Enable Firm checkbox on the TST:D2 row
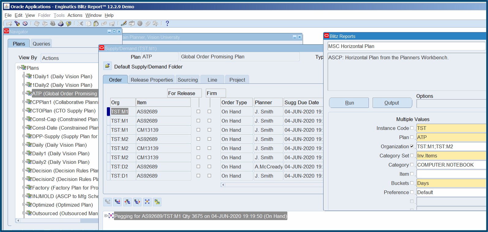 (x=209, y=167)
